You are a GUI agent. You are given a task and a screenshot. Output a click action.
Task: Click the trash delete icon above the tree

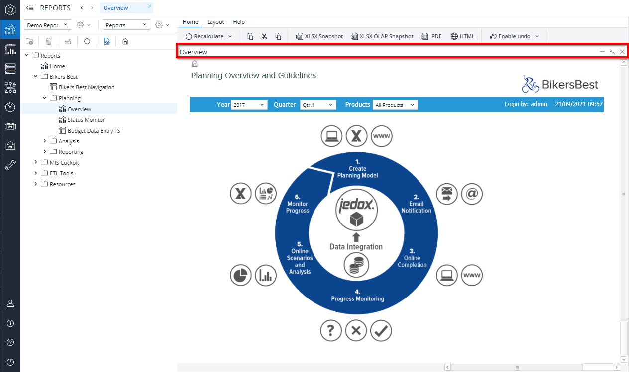point(49,42)
